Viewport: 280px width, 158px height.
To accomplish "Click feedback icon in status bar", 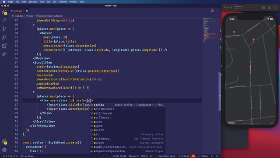I will tap(212, 156).
